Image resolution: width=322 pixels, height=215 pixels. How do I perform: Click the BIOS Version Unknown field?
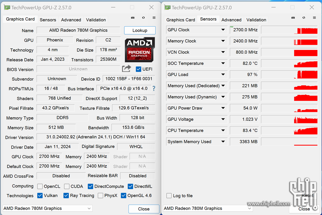tap(78, 69)
